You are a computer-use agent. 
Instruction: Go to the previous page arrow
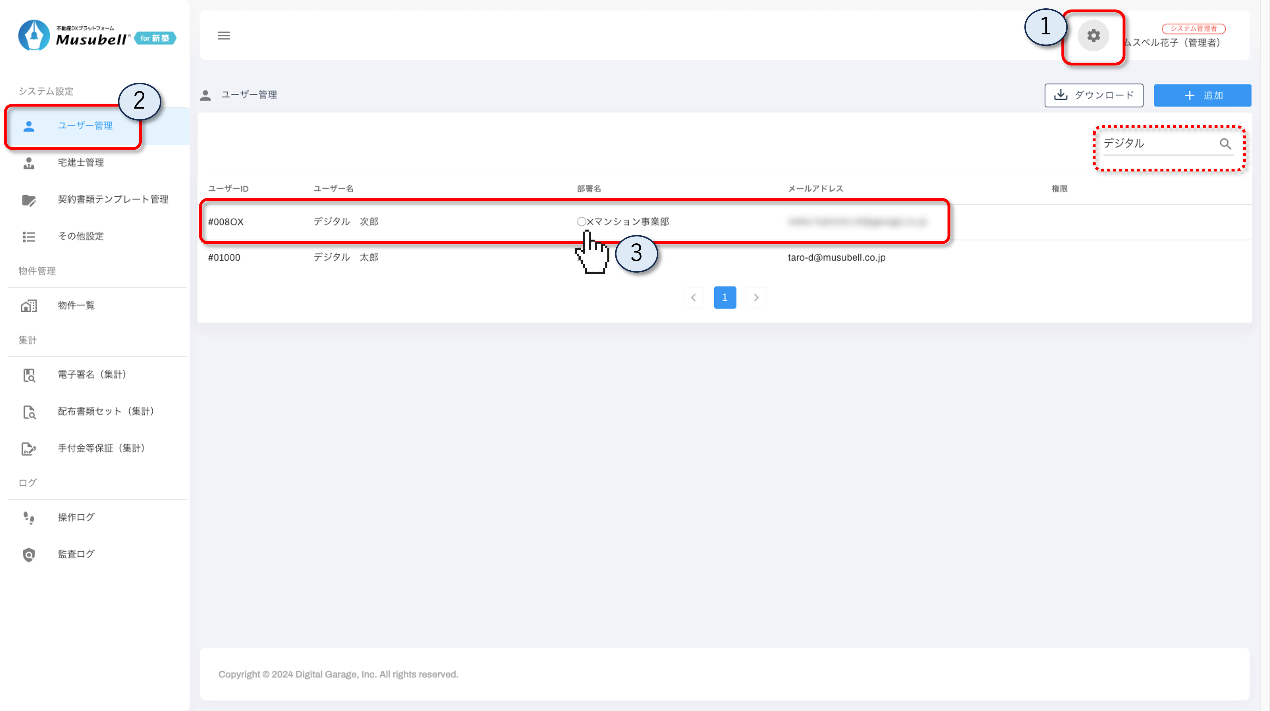(x=693, y=298)
